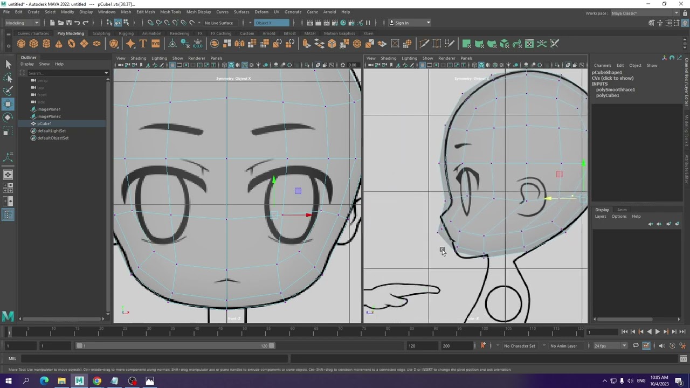Image resolution: width=690 pixels, height=388 pixels.
Task: Click the No Live Surface field
Action: click(x=219, y=23)
